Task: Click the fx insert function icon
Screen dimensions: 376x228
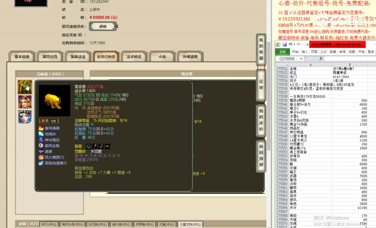Action: (x=321, y=59)
